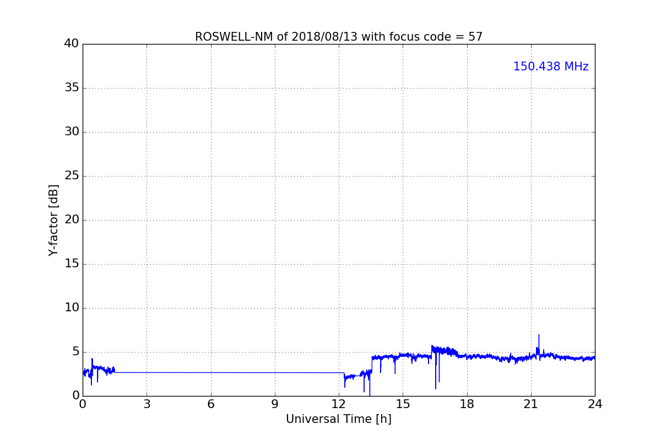Click y-axis tick label "40"
Image resolution: width=661 pixels, height=440 pixels.
[72, 44]
